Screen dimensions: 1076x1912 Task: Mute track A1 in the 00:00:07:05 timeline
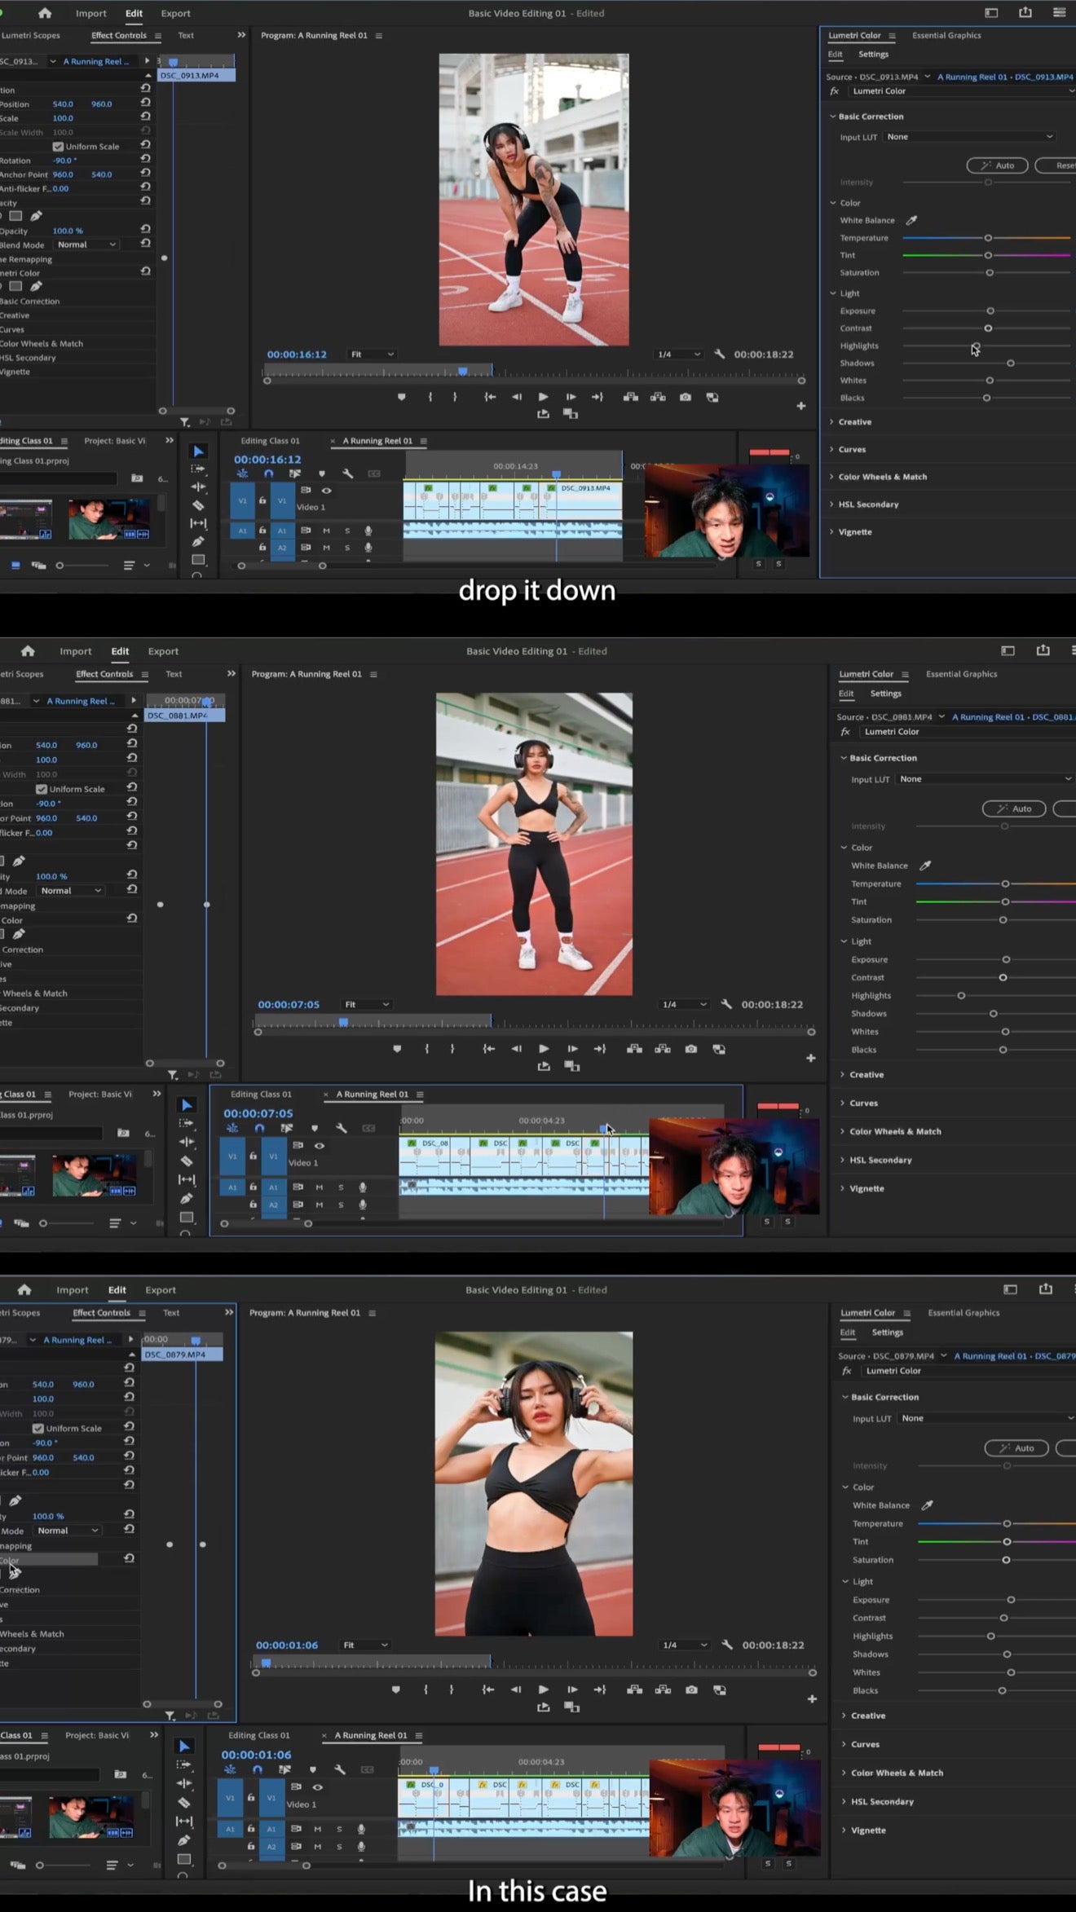(x=320, y=1187)
